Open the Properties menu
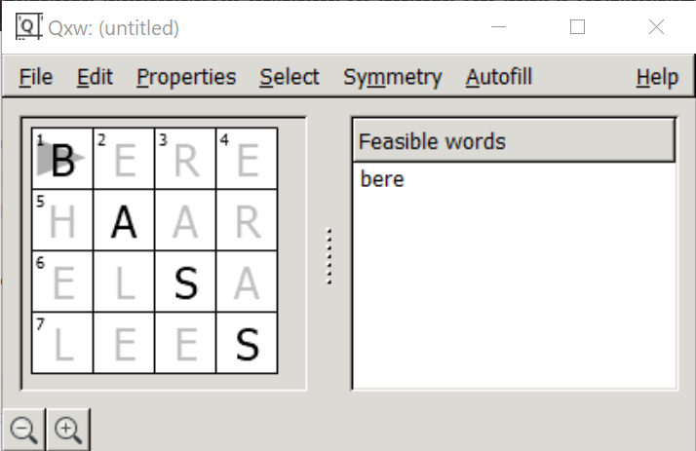The height and width of the screenshot is (451, 696). click(x=186, y=77)
